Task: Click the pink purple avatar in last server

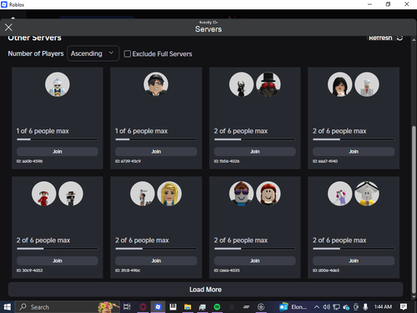Action: click(340, 194)
